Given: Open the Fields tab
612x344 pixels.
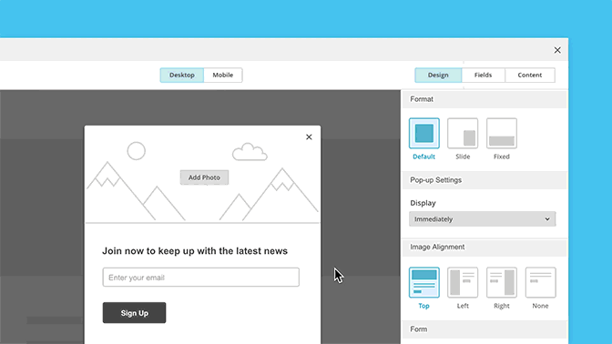Looking at the screenshot, I should click(484, 75).
